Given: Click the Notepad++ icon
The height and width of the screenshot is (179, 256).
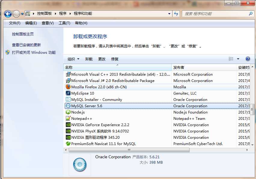Looking at the screenshot, I should [68, 118].
